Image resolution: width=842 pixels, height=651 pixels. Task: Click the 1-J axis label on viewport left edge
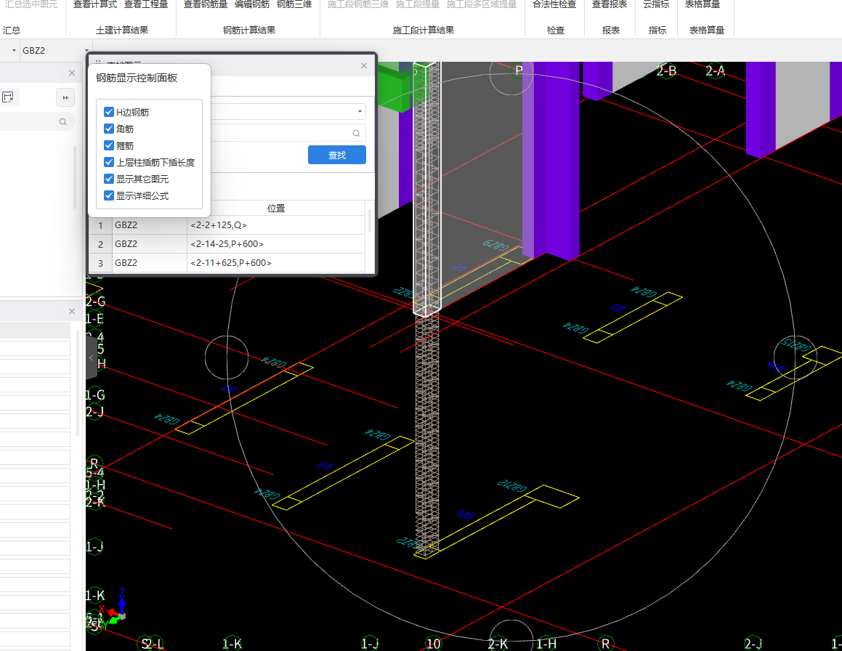(94, 547)
